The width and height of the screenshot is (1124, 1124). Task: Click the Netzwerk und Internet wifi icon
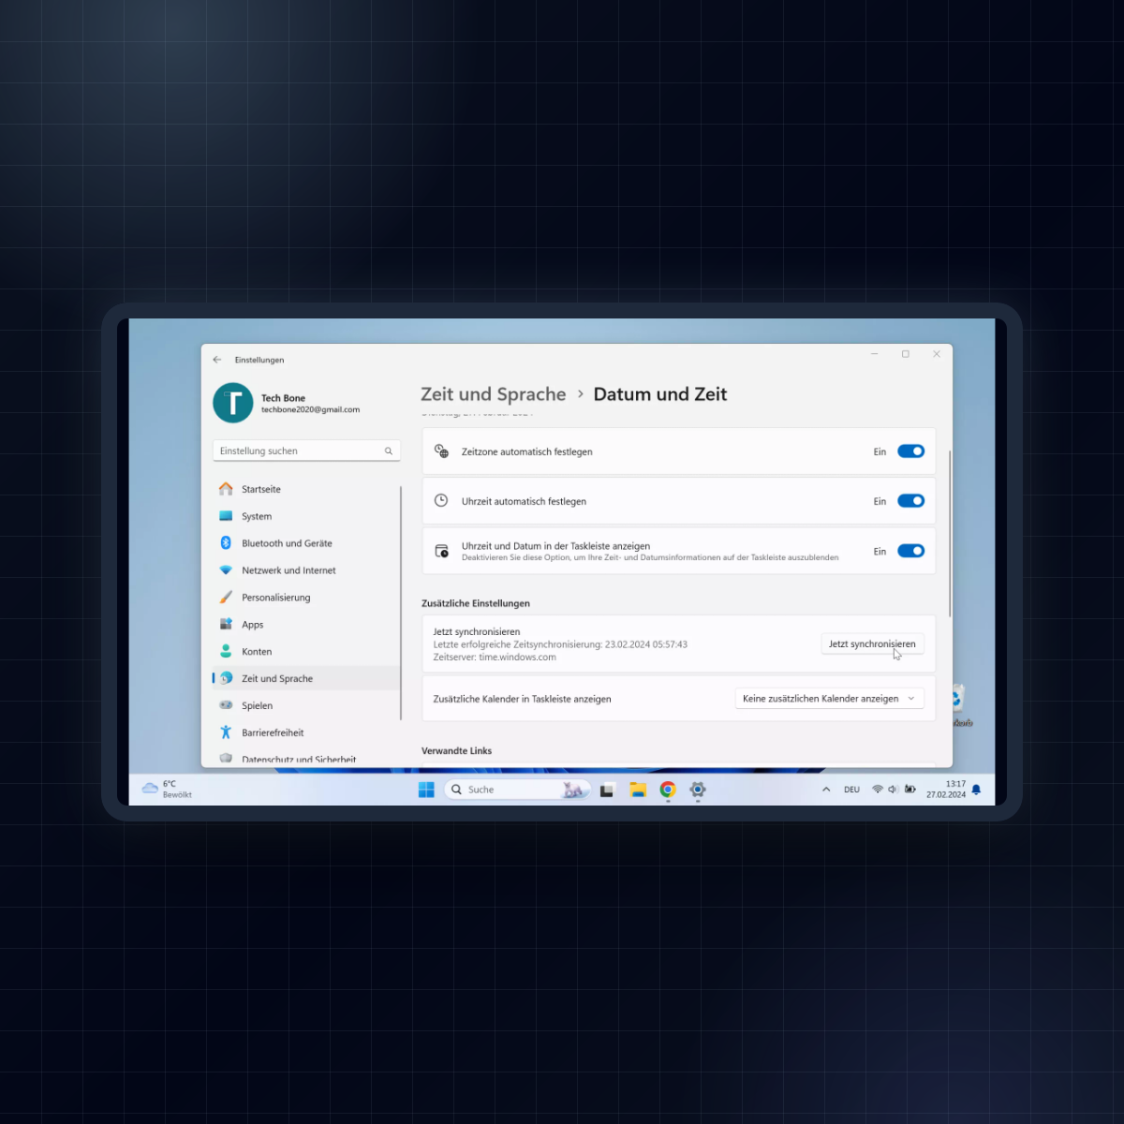coord(226,570)
